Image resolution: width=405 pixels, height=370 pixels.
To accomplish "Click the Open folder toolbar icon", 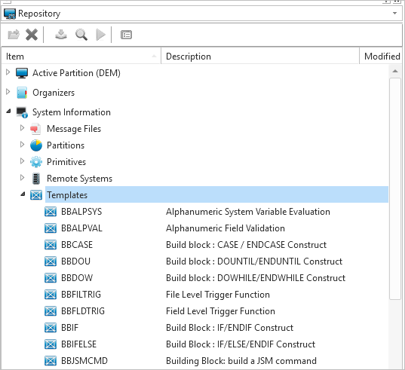I will coord(14,35).
